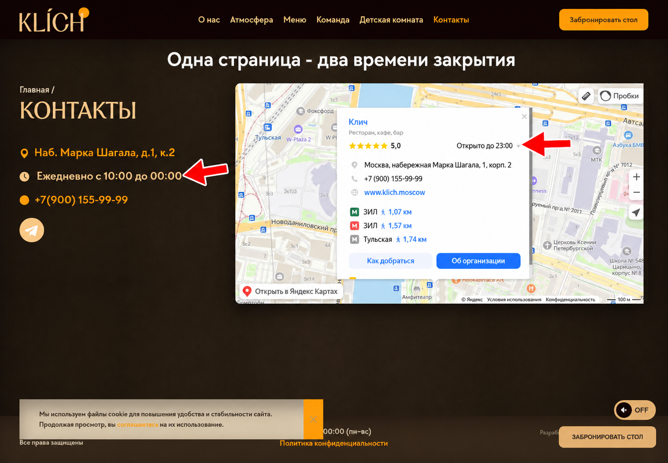Open the www.klich.moscow link
The image size is (668, 463).
(395, 193)
